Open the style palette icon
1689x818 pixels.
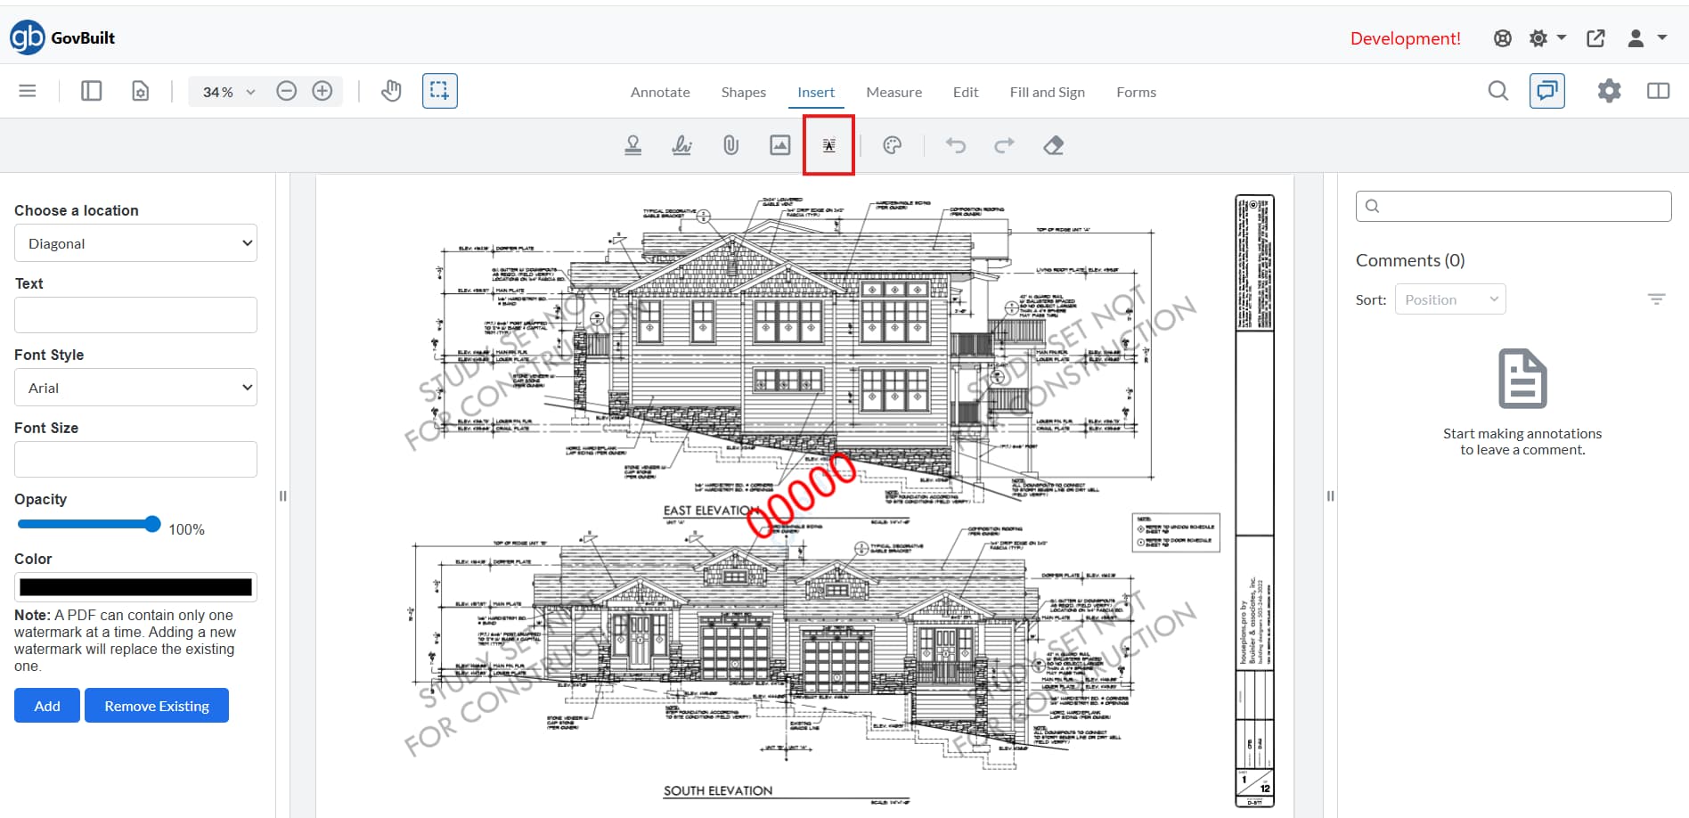click(892, 145)
